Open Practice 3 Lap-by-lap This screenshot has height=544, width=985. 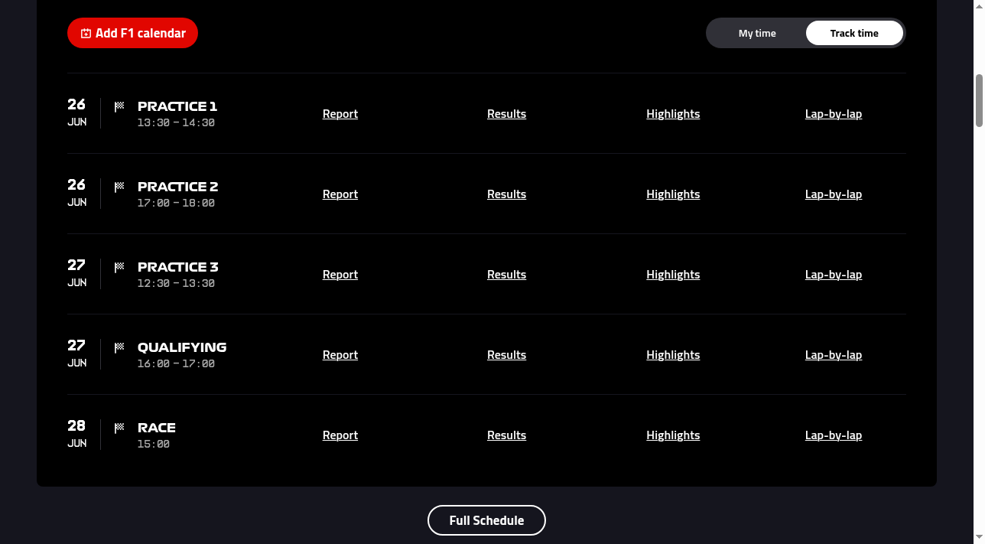[x=834, y=275]
